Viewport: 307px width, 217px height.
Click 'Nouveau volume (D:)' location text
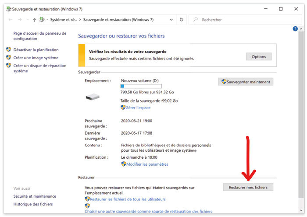(x=140, y=81)
